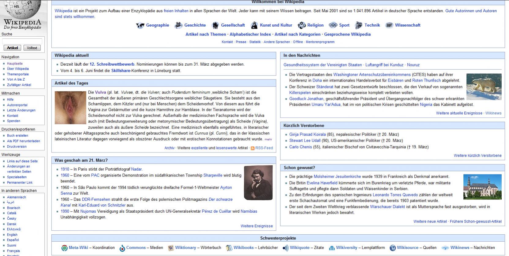This screenshot has width=509, height=256.
Task: Click the Religion portal icon
Action: click(301, 25)
